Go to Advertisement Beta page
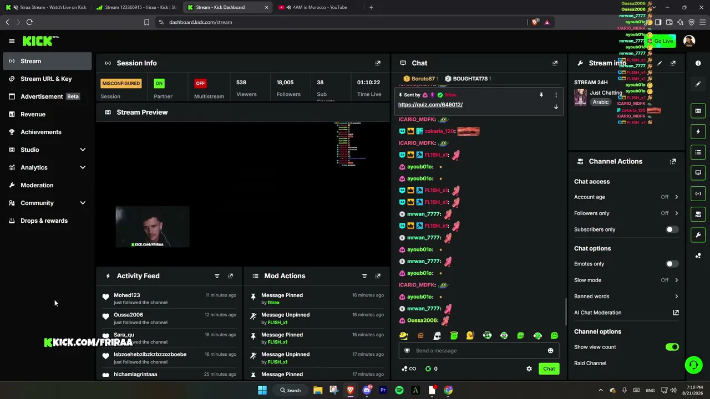This screenshot has height=399, width=710. [48, 96]
